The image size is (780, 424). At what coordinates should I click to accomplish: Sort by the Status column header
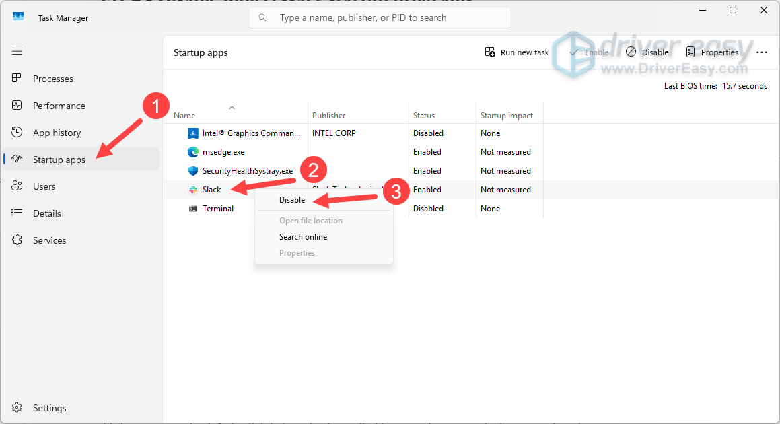424,116
